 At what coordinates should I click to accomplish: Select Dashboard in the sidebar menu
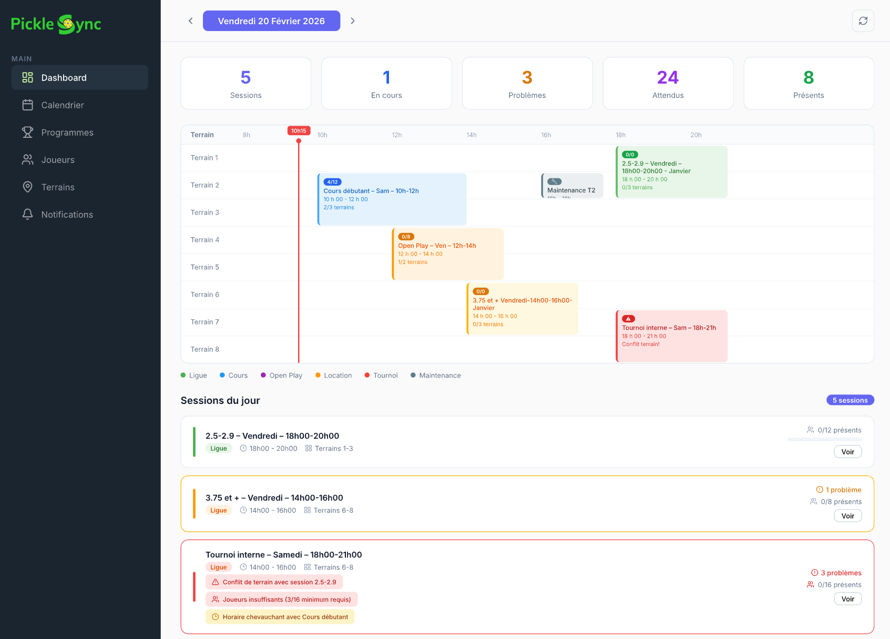click(x=79, y=77)
